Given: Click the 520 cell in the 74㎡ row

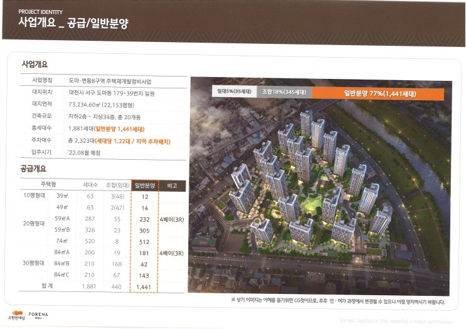Looking at the screenshot, I should tap(90, 241).
